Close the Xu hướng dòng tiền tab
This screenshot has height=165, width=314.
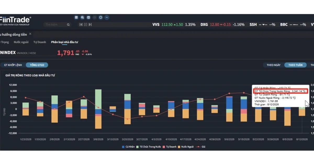pyautogui.click(x=30, y=34)
